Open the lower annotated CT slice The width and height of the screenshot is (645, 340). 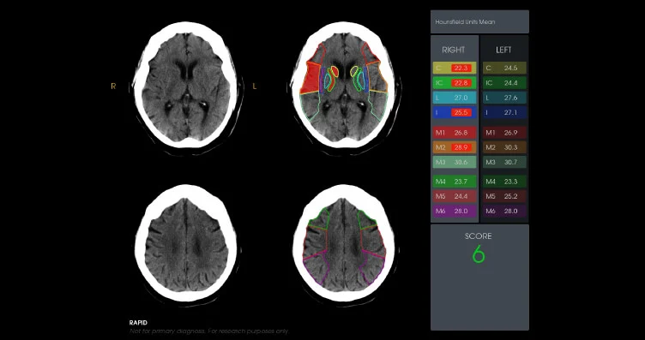[343, 242]
